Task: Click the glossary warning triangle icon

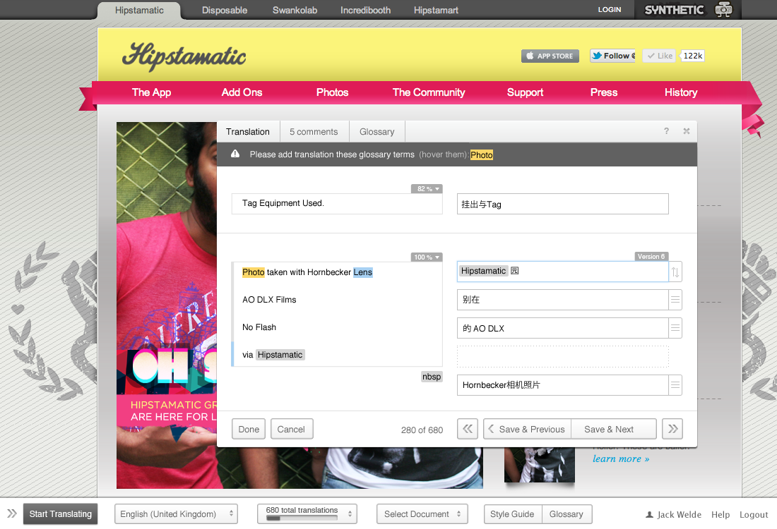Action: click(x=235, y=154)
